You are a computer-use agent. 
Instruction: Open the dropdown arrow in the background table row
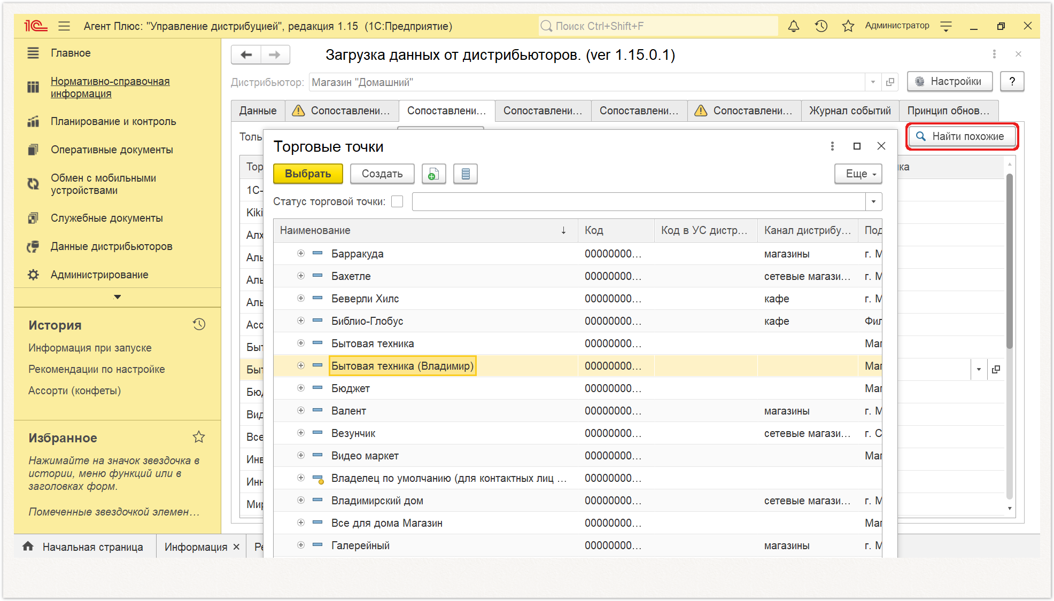(x=979, y=369)
